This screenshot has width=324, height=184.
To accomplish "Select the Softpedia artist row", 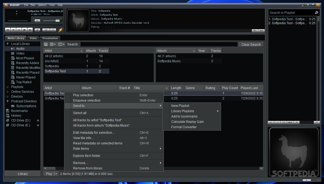I will click(x=76, y=66).
